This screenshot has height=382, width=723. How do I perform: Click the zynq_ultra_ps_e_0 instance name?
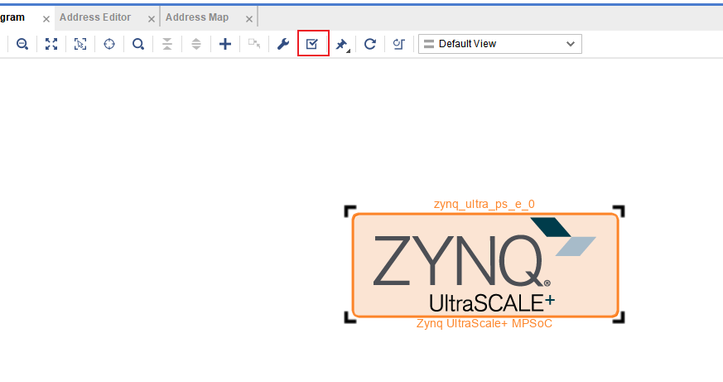click(x=484, y=204)
